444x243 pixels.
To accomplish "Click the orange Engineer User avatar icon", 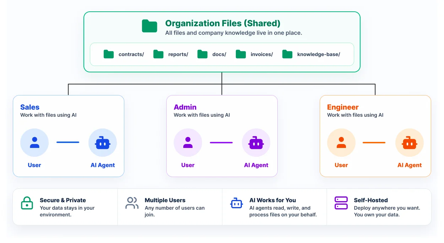I will (341, 143).
